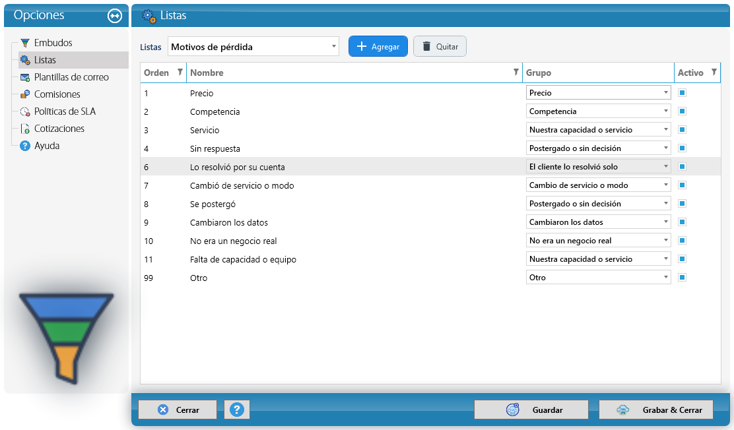
Task: Click the Agregar button
Action: point(378,46)
